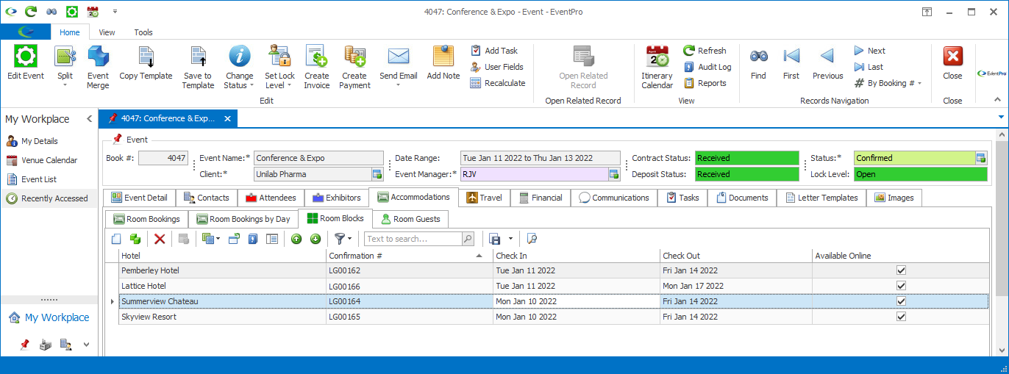The height and width of the screenshot is (374, 1009).
Task: Open the Audit Log
Action: (x=707, y=67)
